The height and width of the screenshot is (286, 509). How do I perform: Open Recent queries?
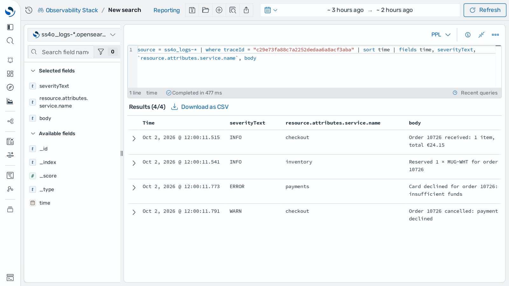point(475,93)
